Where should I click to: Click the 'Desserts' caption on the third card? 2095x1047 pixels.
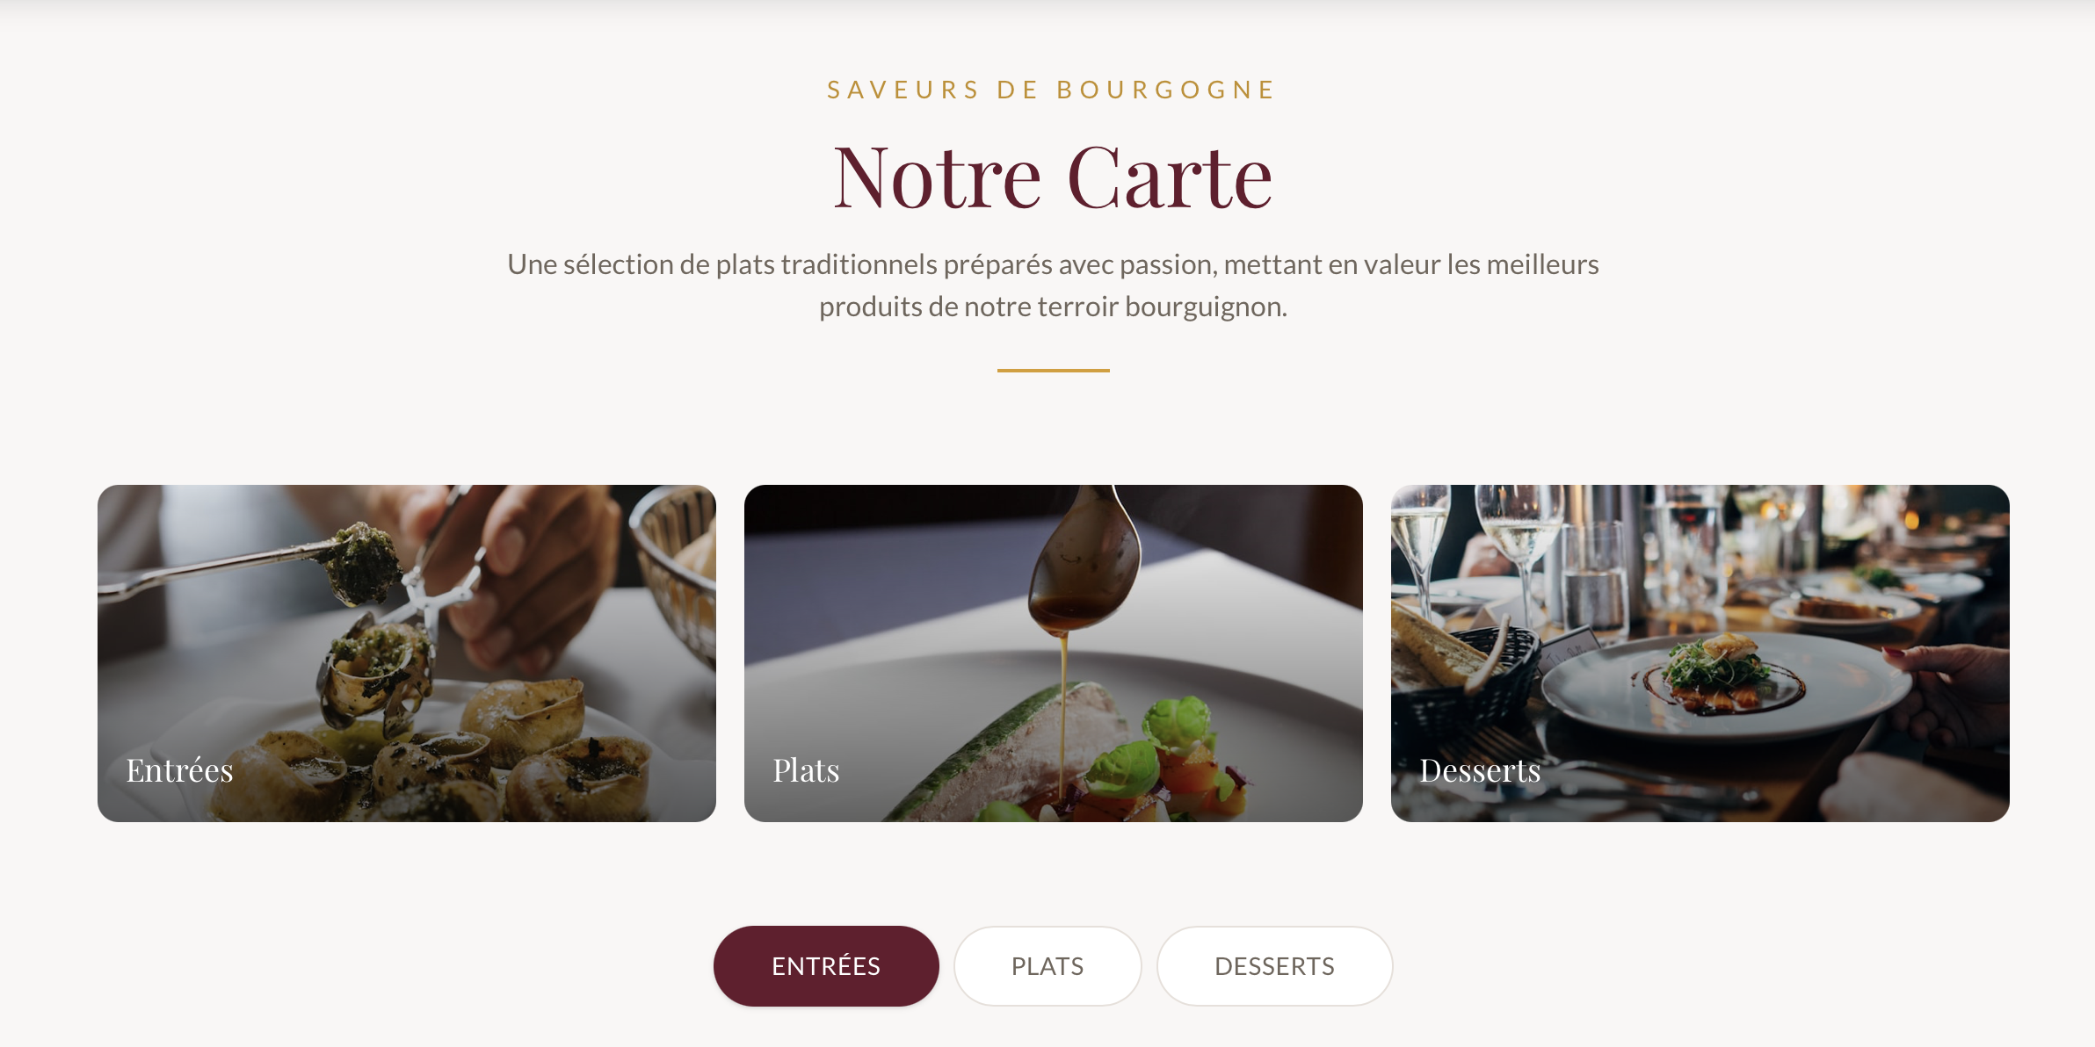[x=1480, y=769]
